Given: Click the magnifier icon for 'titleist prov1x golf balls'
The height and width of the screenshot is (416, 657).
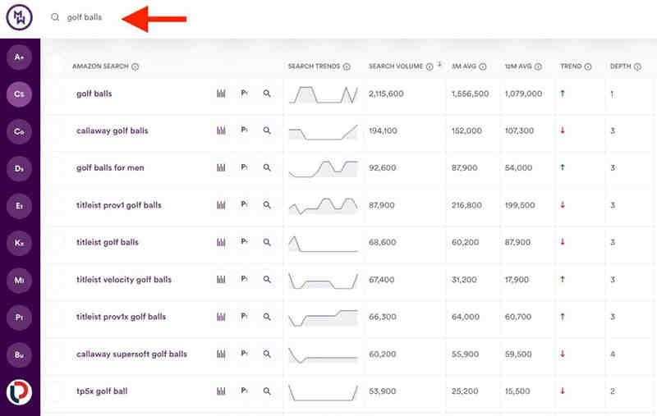Looking at the screenshot, I should pos(267,317).
